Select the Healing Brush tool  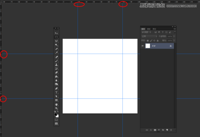click(x=56, y=57)
